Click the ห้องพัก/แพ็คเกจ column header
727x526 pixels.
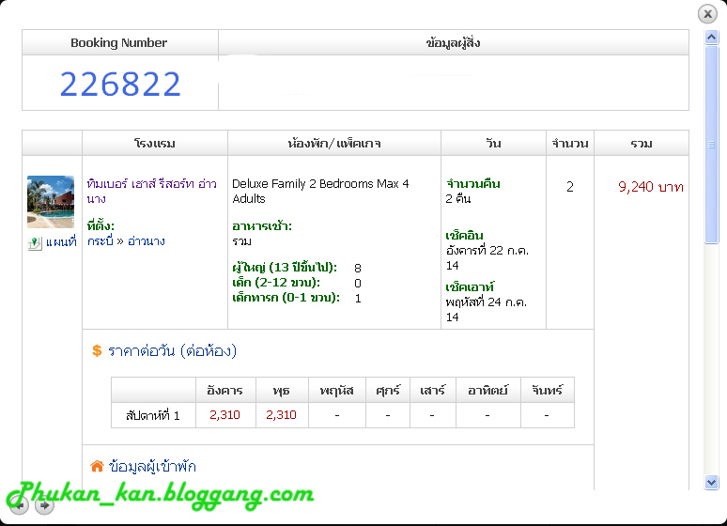point(334,144)
